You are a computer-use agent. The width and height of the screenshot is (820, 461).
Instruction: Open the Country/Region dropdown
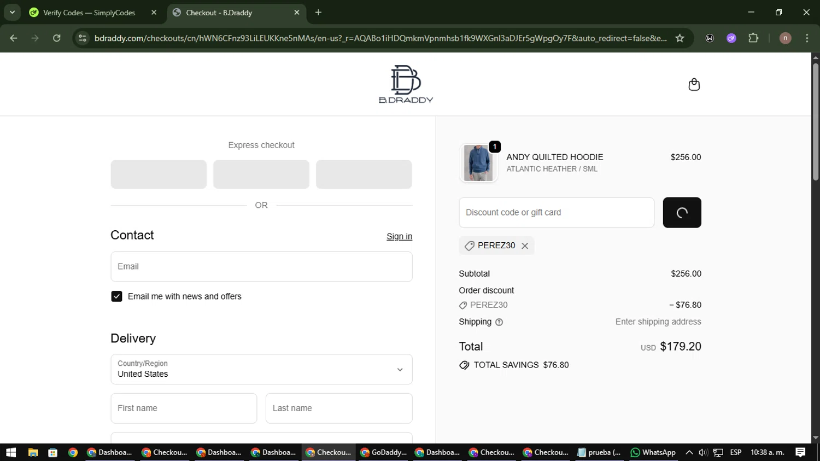pos(261,369)
